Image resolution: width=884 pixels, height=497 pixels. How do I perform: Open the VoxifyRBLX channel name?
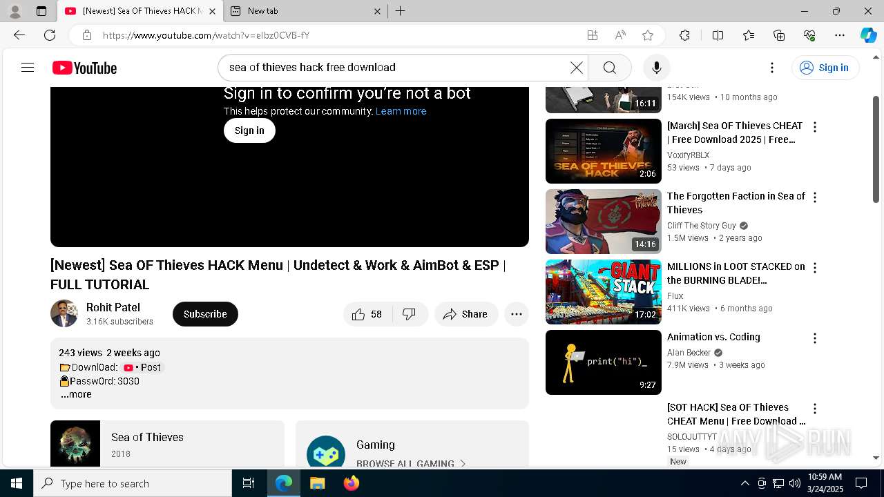tap(688, 155)
